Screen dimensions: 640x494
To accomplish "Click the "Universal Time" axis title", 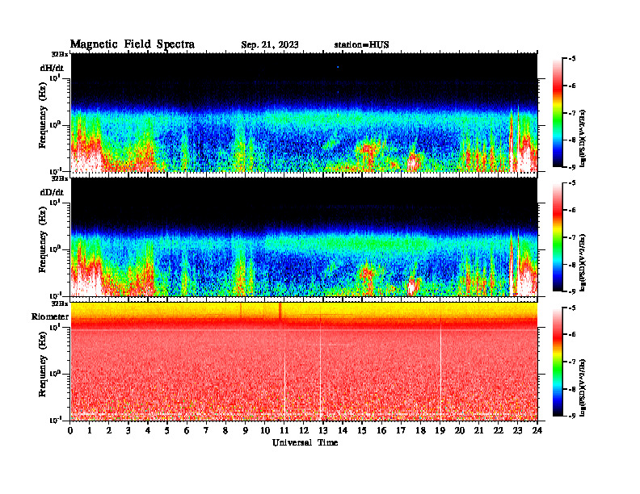I will 305,442.
